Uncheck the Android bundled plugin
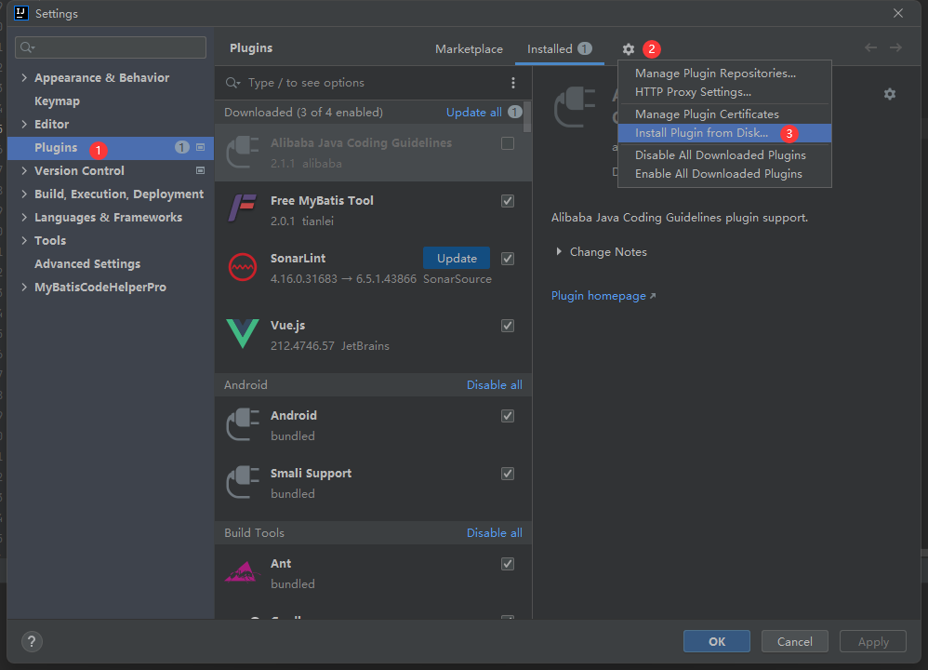This screenshot has width=928, height=670. (507, 416)
